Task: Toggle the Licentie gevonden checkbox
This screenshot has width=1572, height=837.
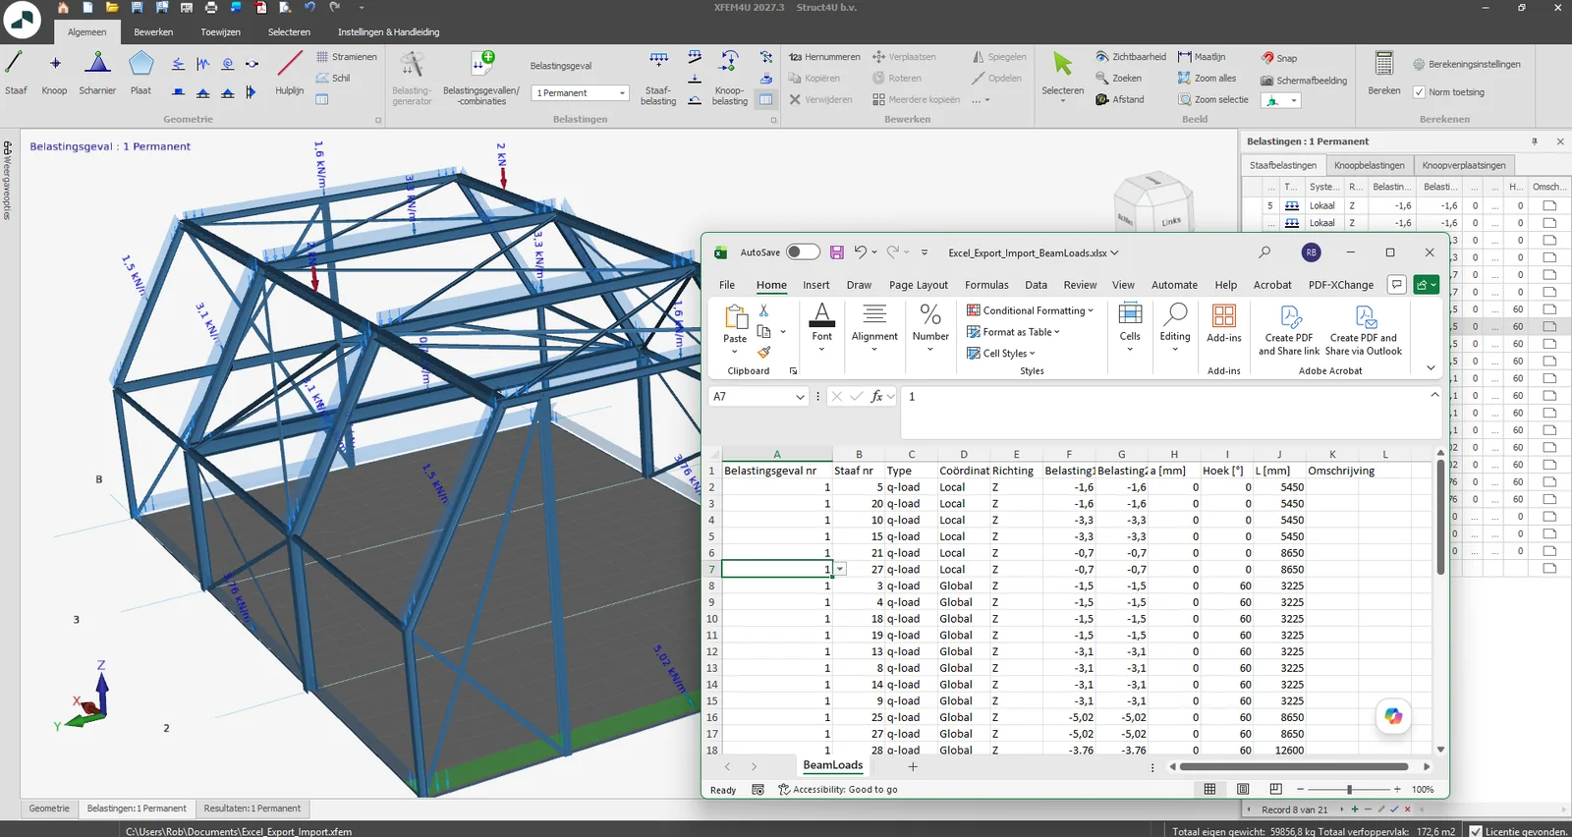Action: (1475, 831)
